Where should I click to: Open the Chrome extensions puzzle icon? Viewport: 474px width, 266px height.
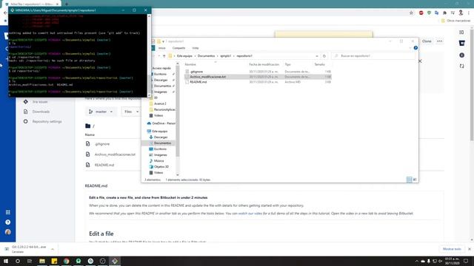pos(444,13)
